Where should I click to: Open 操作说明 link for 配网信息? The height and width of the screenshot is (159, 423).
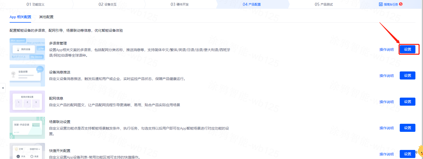tap(386, 102)
